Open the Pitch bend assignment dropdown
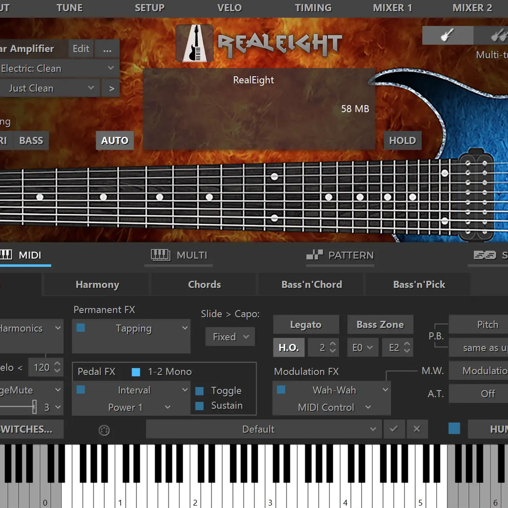 pyautogui.click(x=478, y=324)
